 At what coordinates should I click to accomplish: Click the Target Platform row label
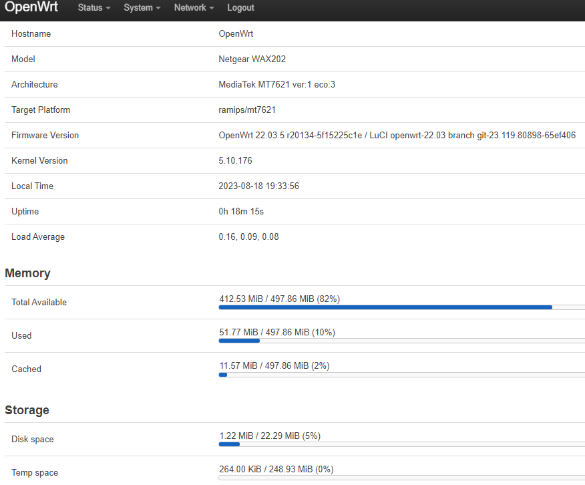tap(41, 110)
